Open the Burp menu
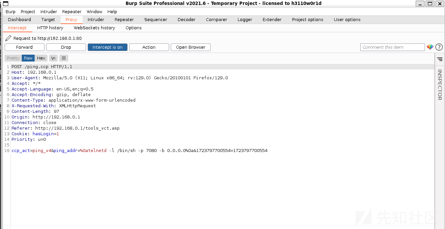 [11, 12]
